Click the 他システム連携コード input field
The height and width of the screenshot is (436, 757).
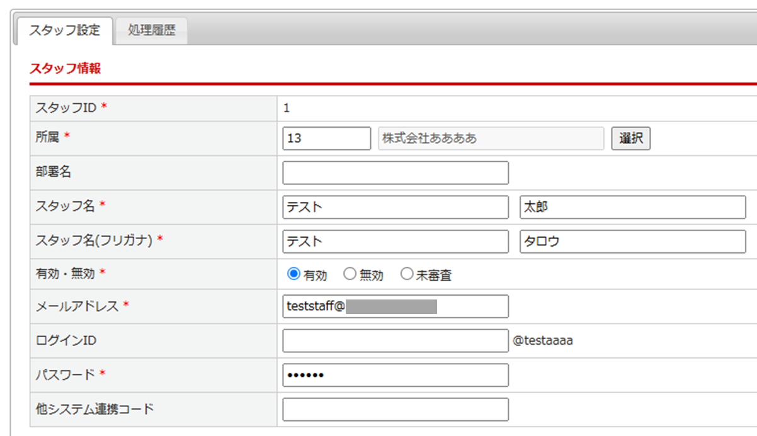[396, 410]
